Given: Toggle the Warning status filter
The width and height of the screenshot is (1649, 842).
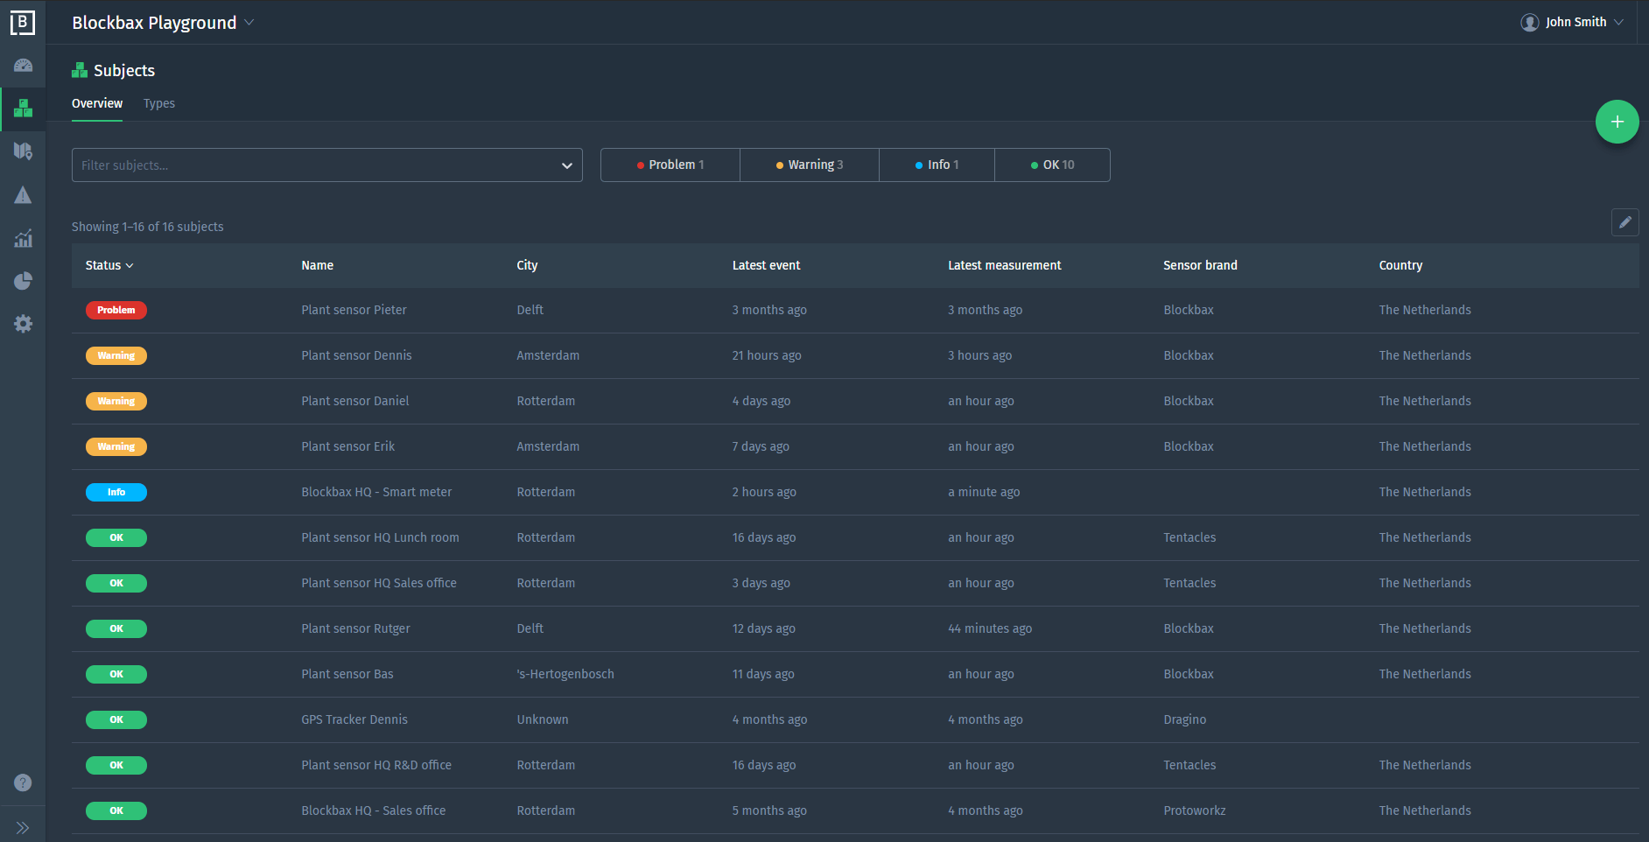Looking at the screenshot, I should point(809,165).
